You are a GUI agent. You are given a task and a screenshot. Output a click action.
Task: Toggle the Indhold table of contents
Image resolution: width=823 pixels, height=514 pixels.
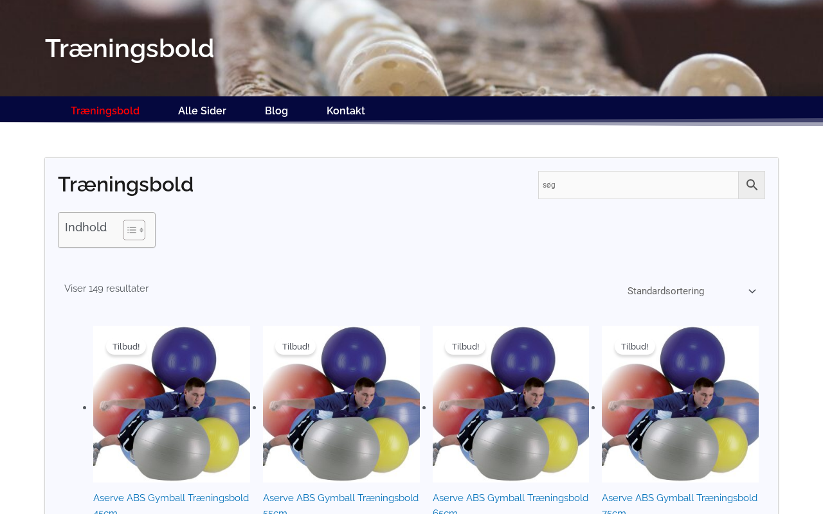click(x=134, y=230)
